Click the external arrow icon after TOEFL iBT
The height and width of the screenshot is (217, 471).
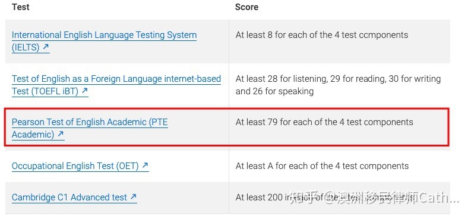tap(85, 90)
